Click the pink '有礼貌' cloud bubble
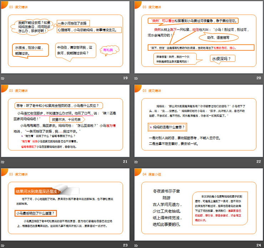Viewport: 264px width, 248px height. pyautogui.click(x=109, y=50)
